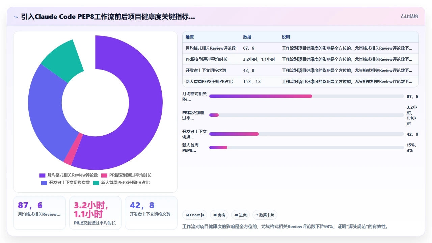
Task: Select table row 月均格式相关Review评论数
Action: (300, 48)
